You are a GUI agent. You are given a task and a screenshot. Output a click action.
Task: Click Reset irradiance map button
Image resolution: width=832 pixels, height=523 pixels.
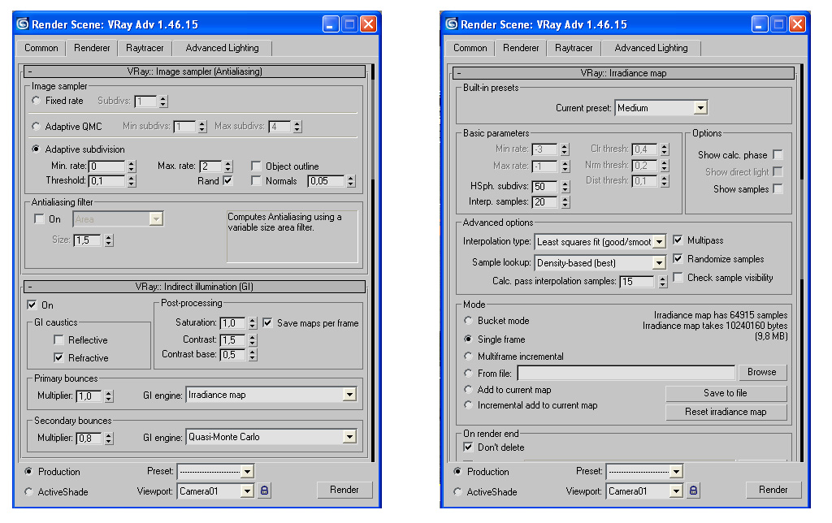click(x=726, y=412)
